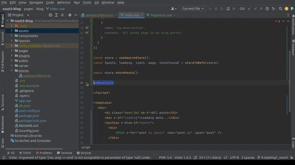Open Project panel settings gear
Viewport: 295px width, 165px height.
pyautogui.click(x=70, y=15)
